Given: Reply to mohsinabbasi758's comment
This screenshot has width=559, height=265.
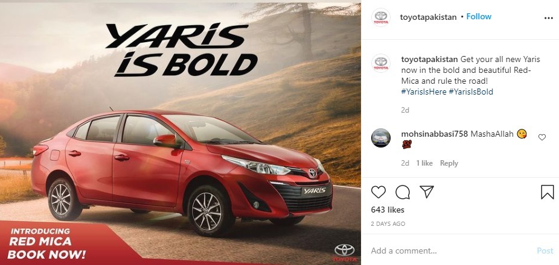Looking at the screenshot, I should 449,163.
